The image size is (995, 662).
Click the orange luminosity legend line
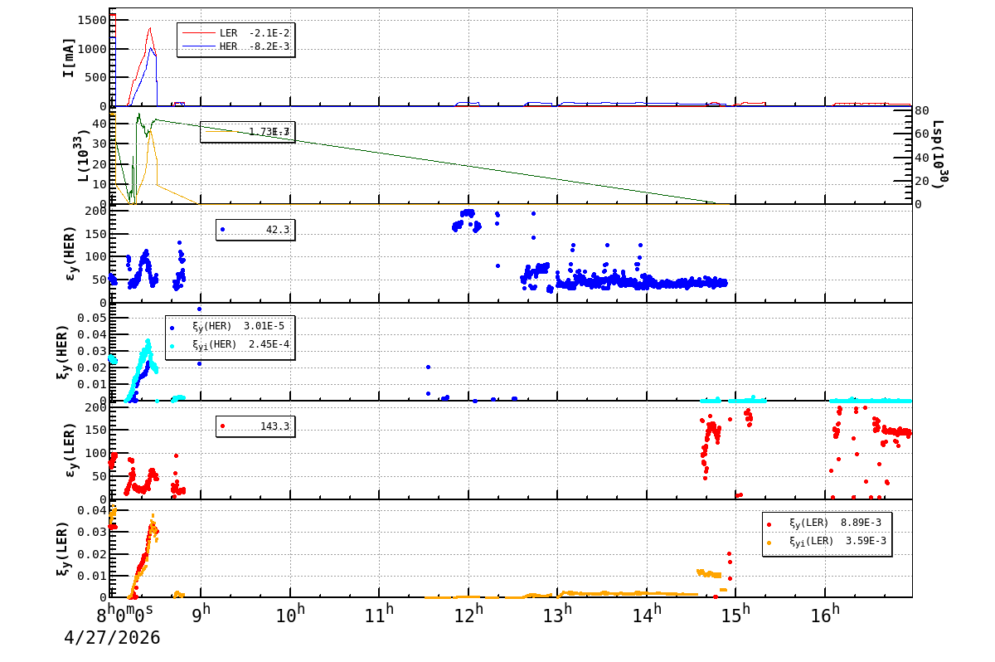coord(221,131)
